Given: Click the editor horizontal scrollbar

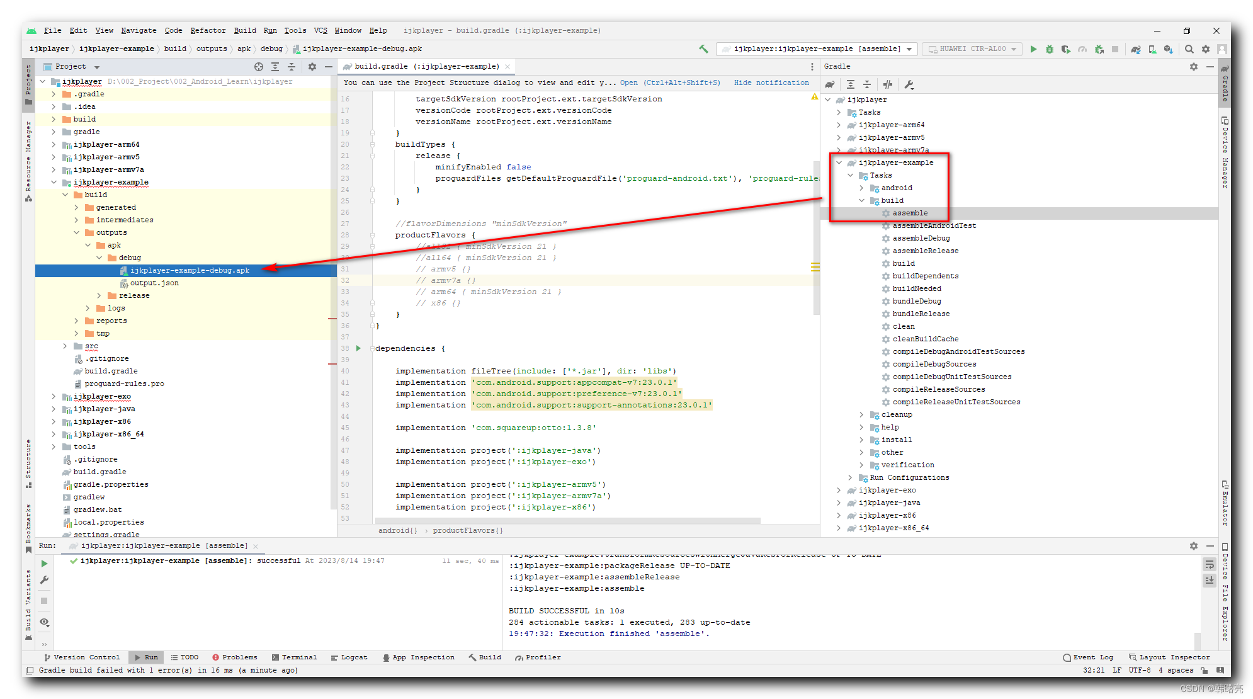Looking at the screenshot, I should pos(567,521).
